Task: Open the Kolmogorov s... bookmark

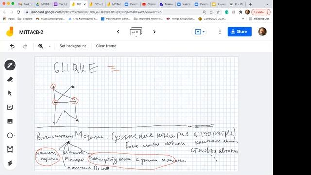Action: tap(83, 19)
